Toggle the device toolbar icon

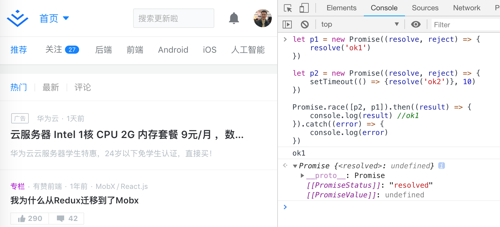pyautogui.click(x=304, y=8)
